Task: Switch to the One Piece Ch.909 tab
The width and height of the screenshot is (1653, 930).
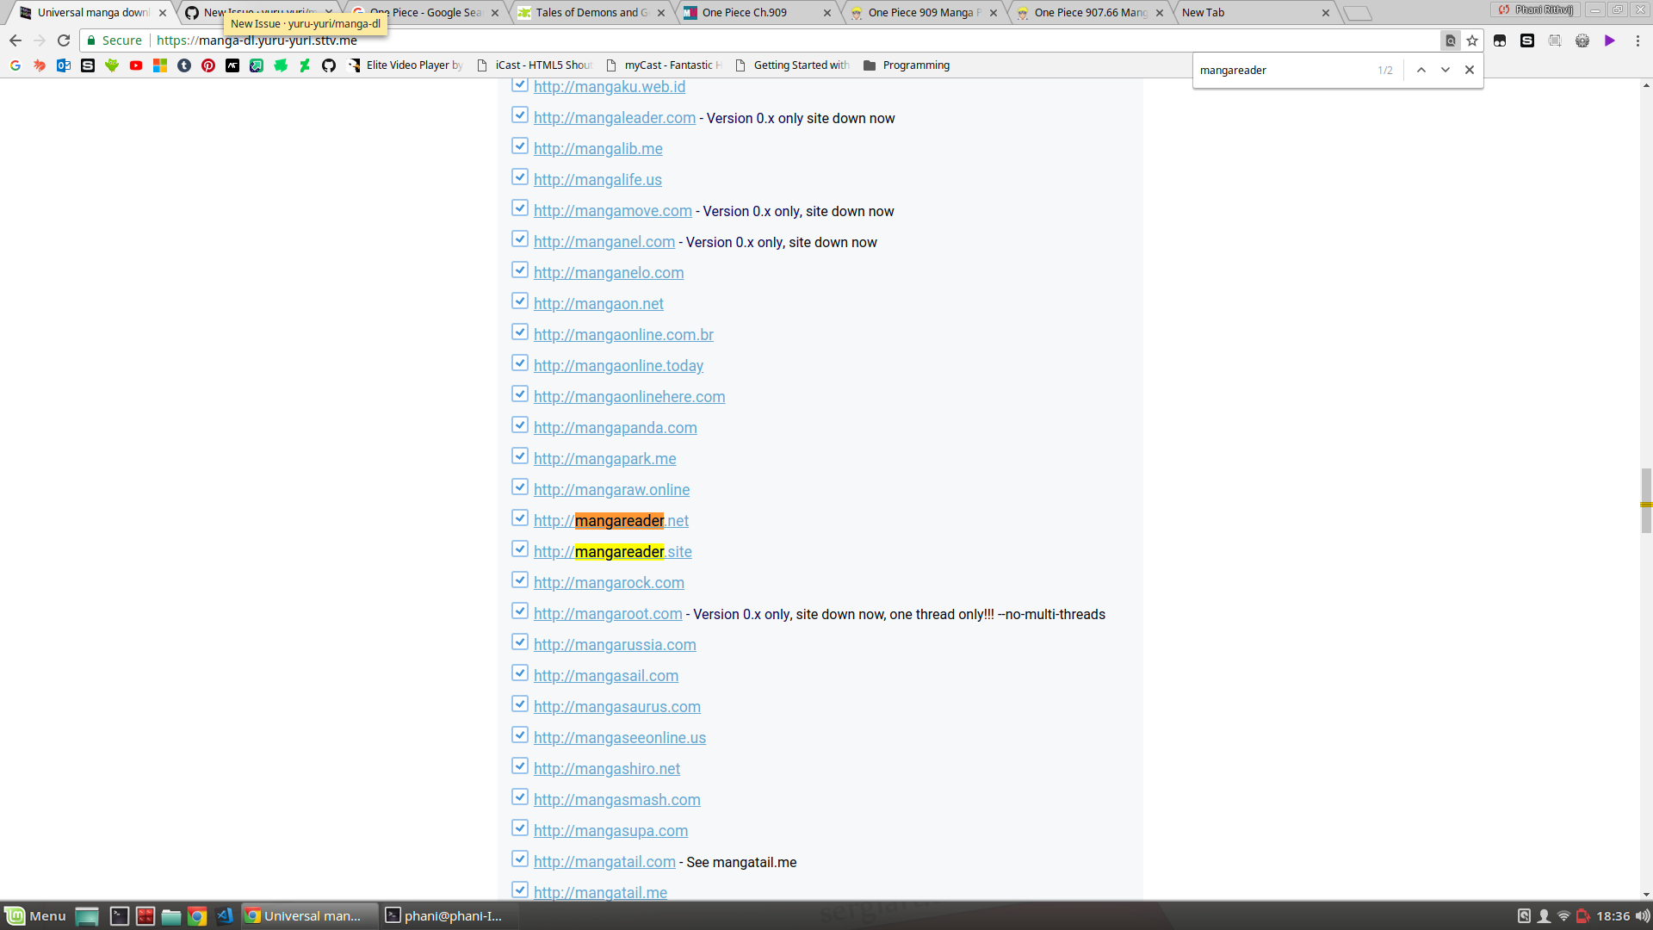Action: pos(745,13)
